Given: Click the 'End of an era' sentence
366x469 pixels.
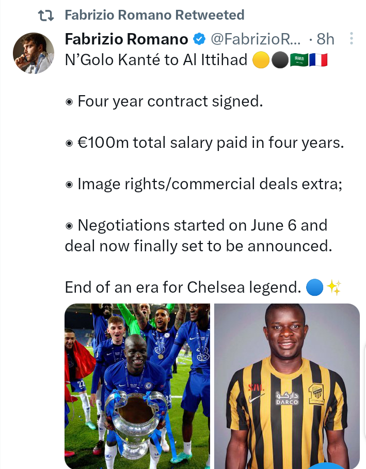Looking at the screenshot, I should click(183, 287).
